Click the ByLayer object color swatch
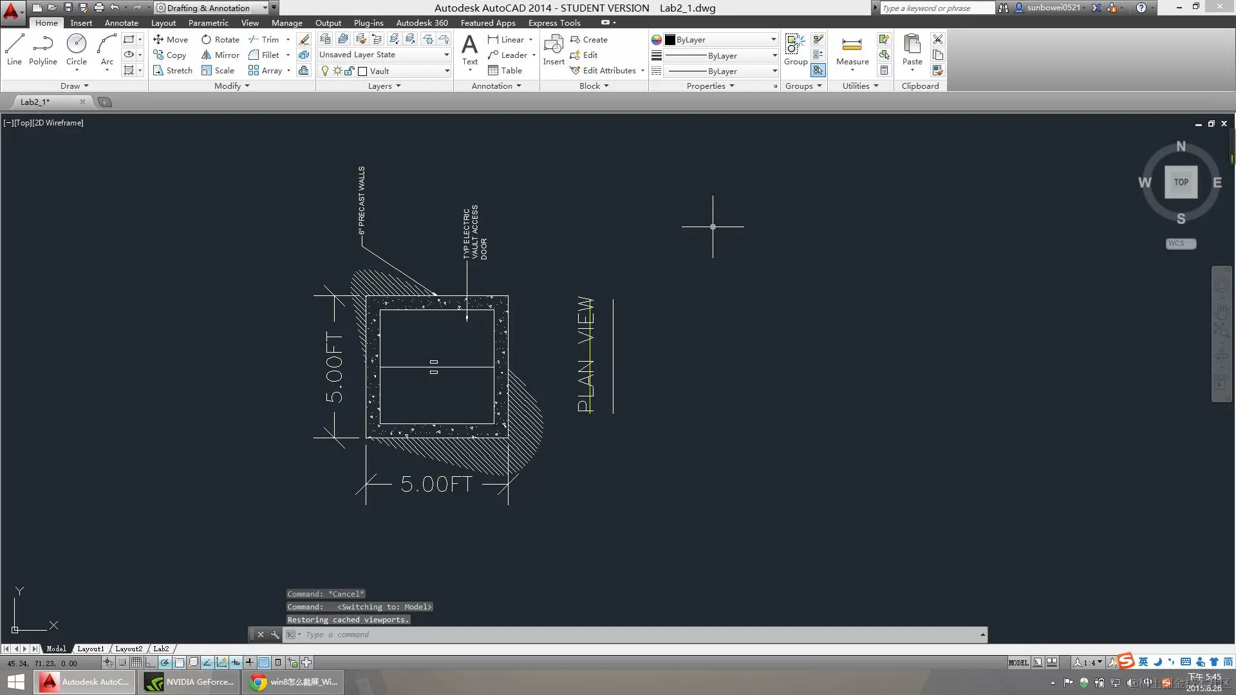Image resolution: width=1236 pixels, height=695 pixels. [x=669, y=40]
